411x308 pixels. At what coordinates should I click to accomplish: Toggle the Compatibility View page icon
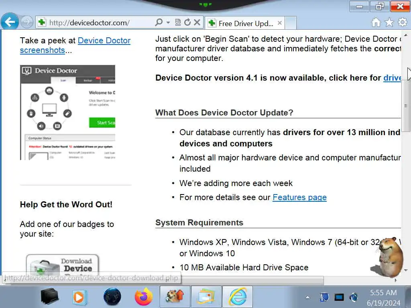coord(178,22)
